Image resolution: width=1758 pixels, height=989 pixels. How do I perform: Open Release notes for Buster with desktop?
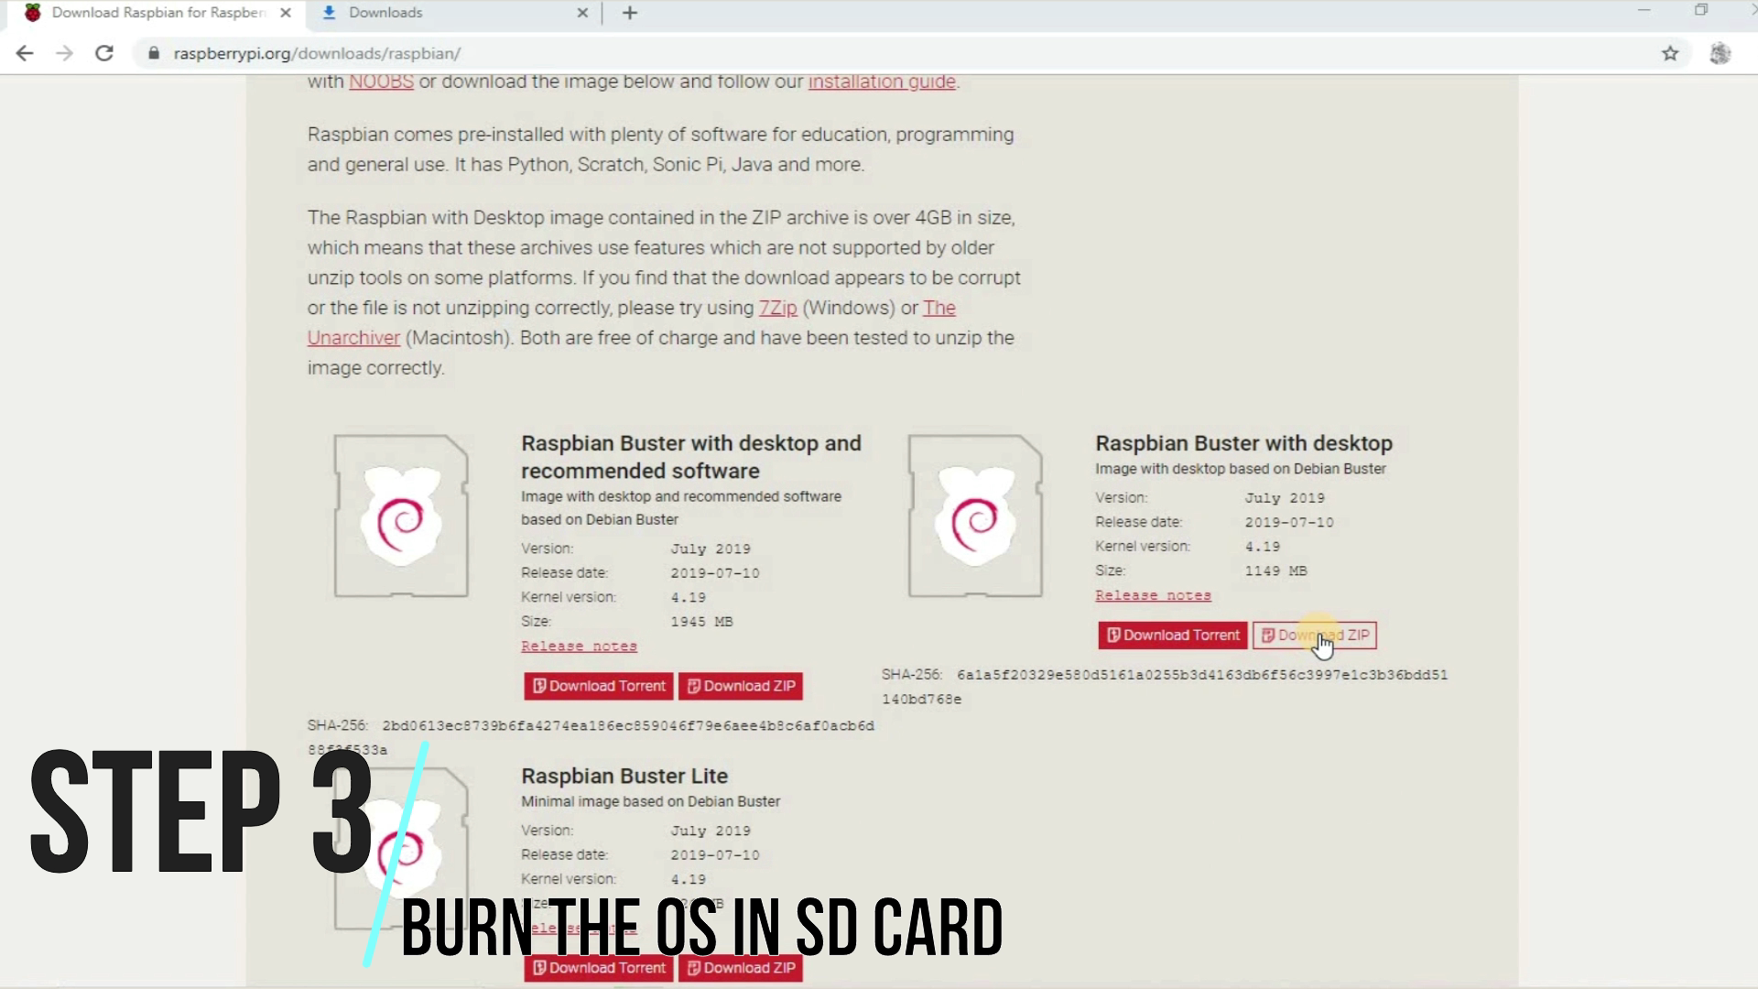pos(1153,595)
